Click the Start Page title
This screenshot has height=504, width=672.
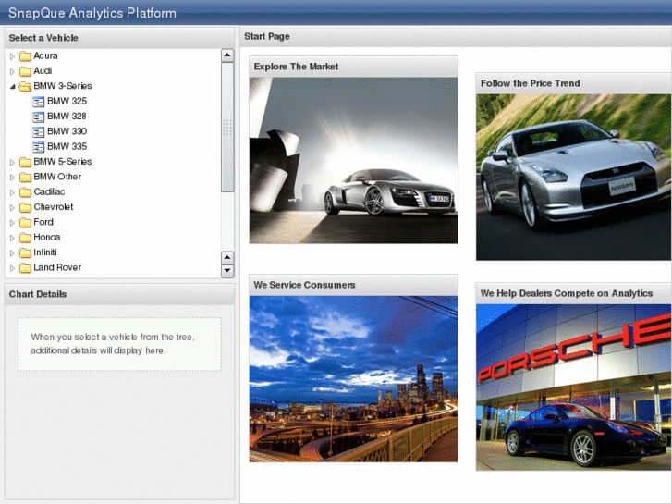(x=267, y=36)
